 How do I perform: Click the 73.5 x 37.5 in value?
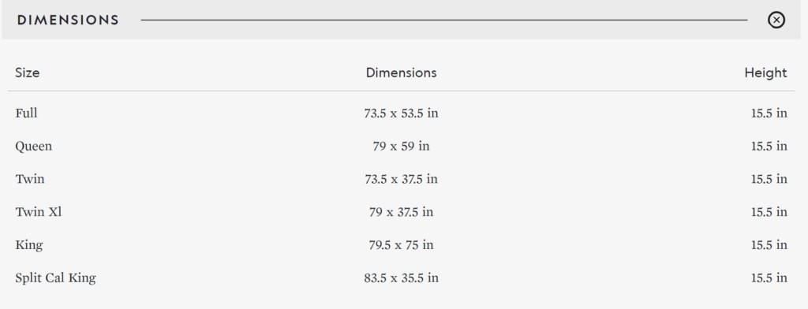point(401,179)
